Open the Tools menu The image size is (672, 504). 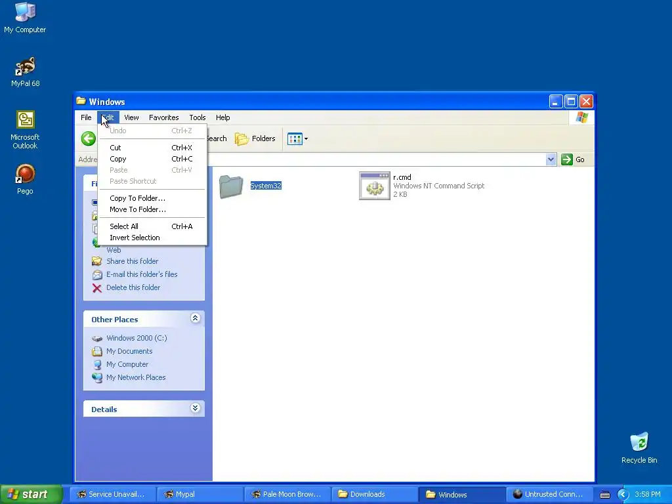pyautogui.click(x=197, y=117)
